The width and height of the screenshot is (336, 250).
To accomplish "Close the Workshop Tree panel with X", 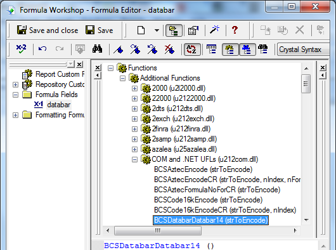I will (x=79, y=64).
